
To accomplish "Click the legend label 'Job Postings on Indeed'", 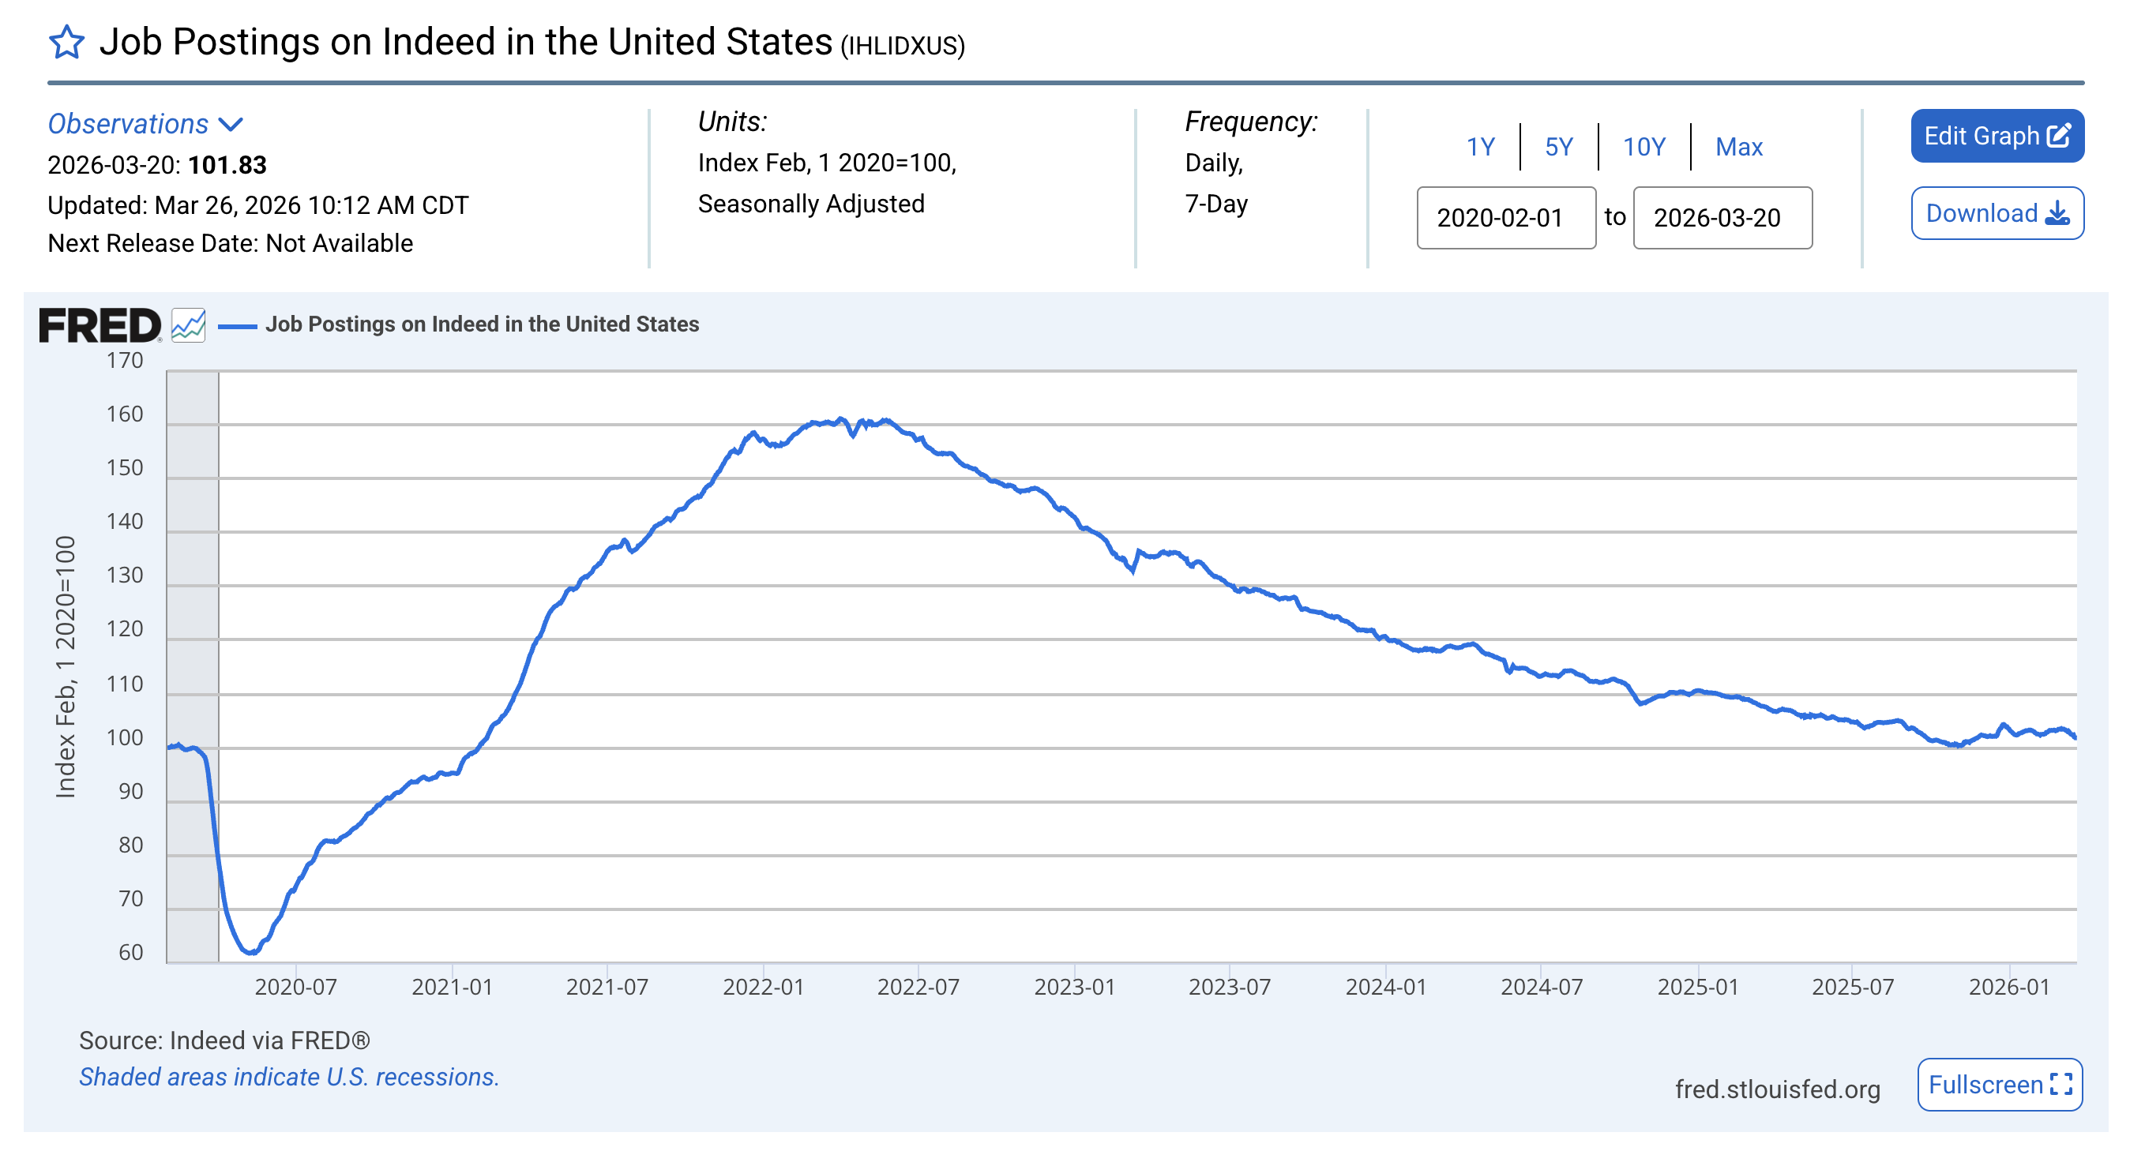I will click(482, 324).
